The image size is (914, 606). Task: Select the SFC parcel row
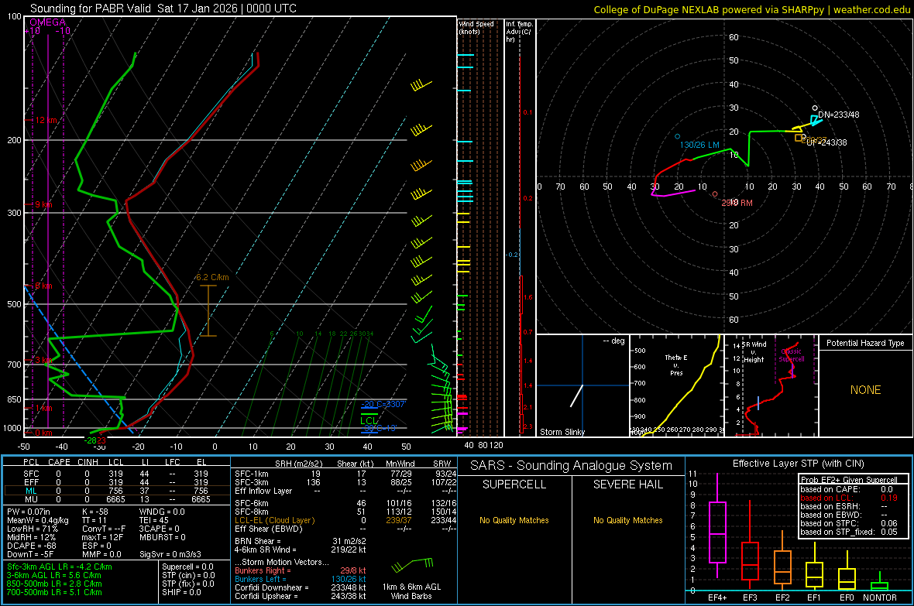coord(116,474)
